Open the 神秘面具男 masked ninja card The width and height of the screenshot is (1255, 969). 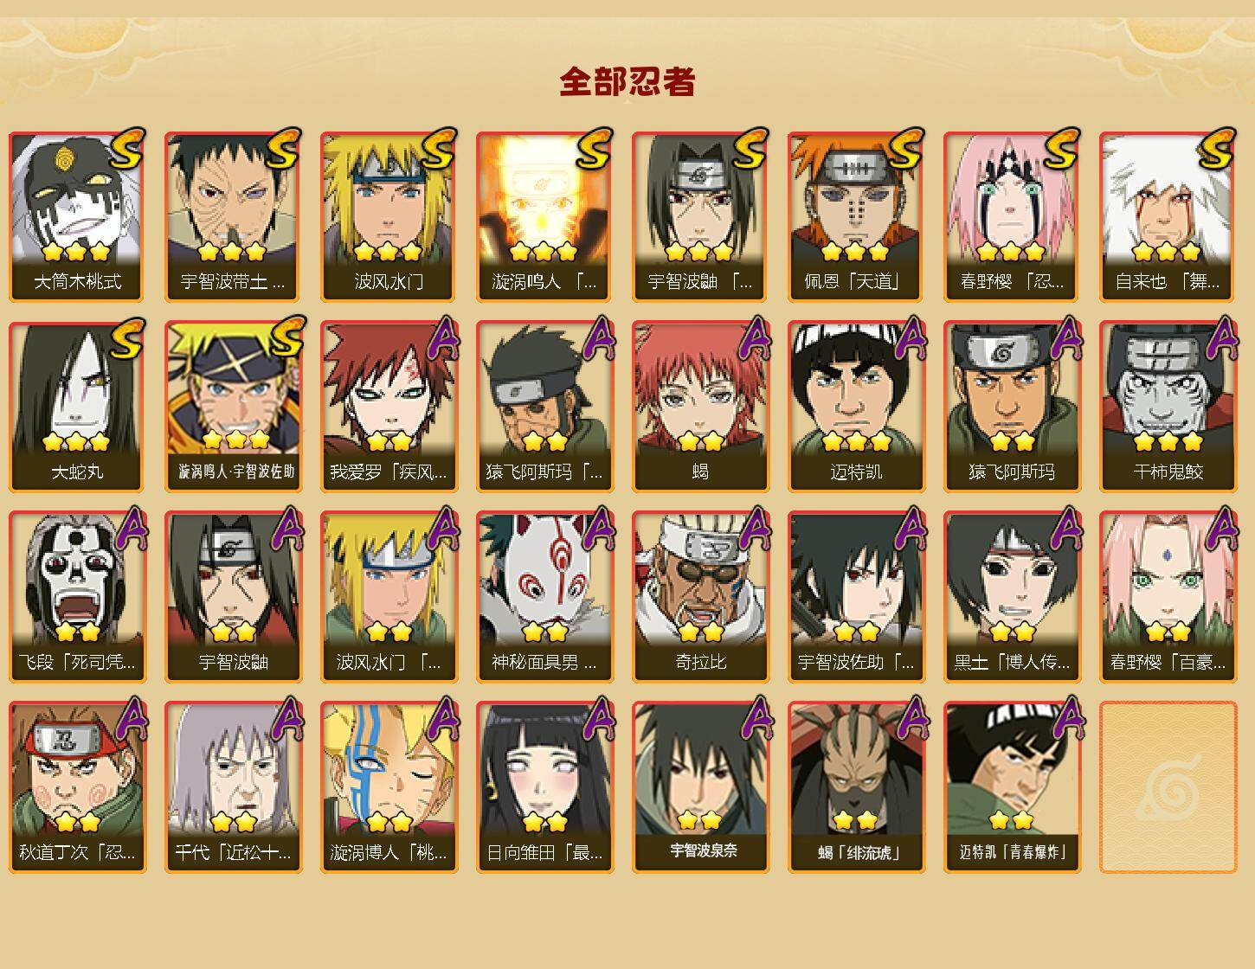point(544,597)
